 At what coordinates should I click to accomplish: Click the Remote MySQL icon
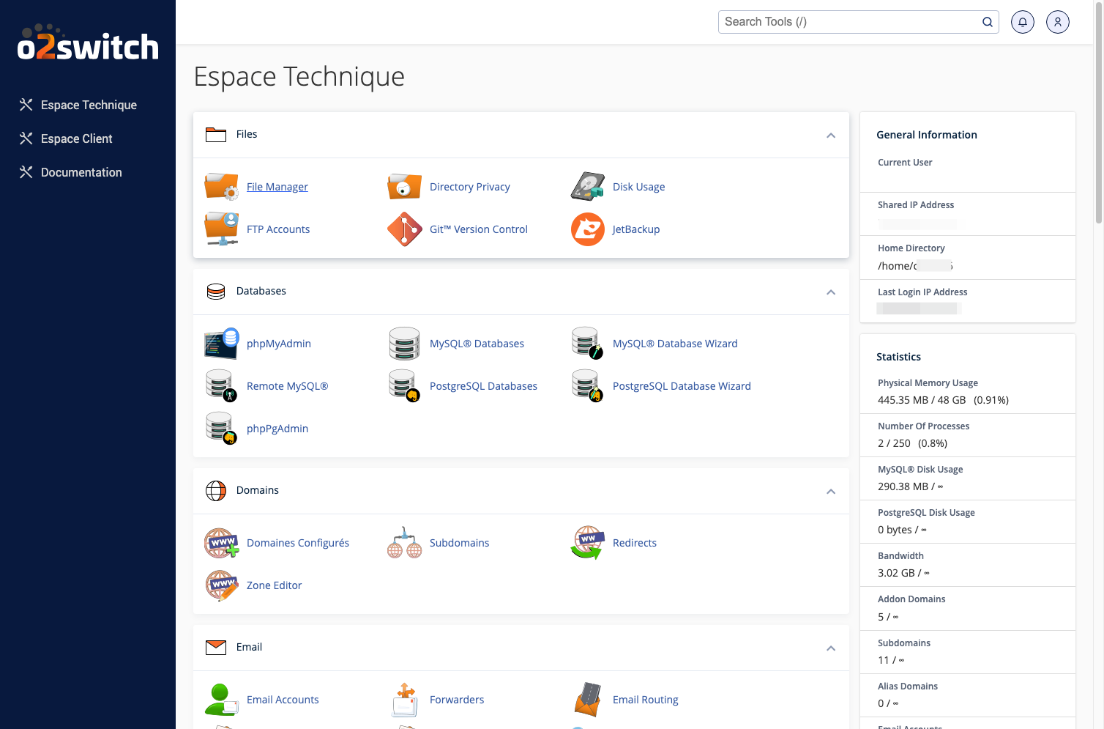pos(221,386)
